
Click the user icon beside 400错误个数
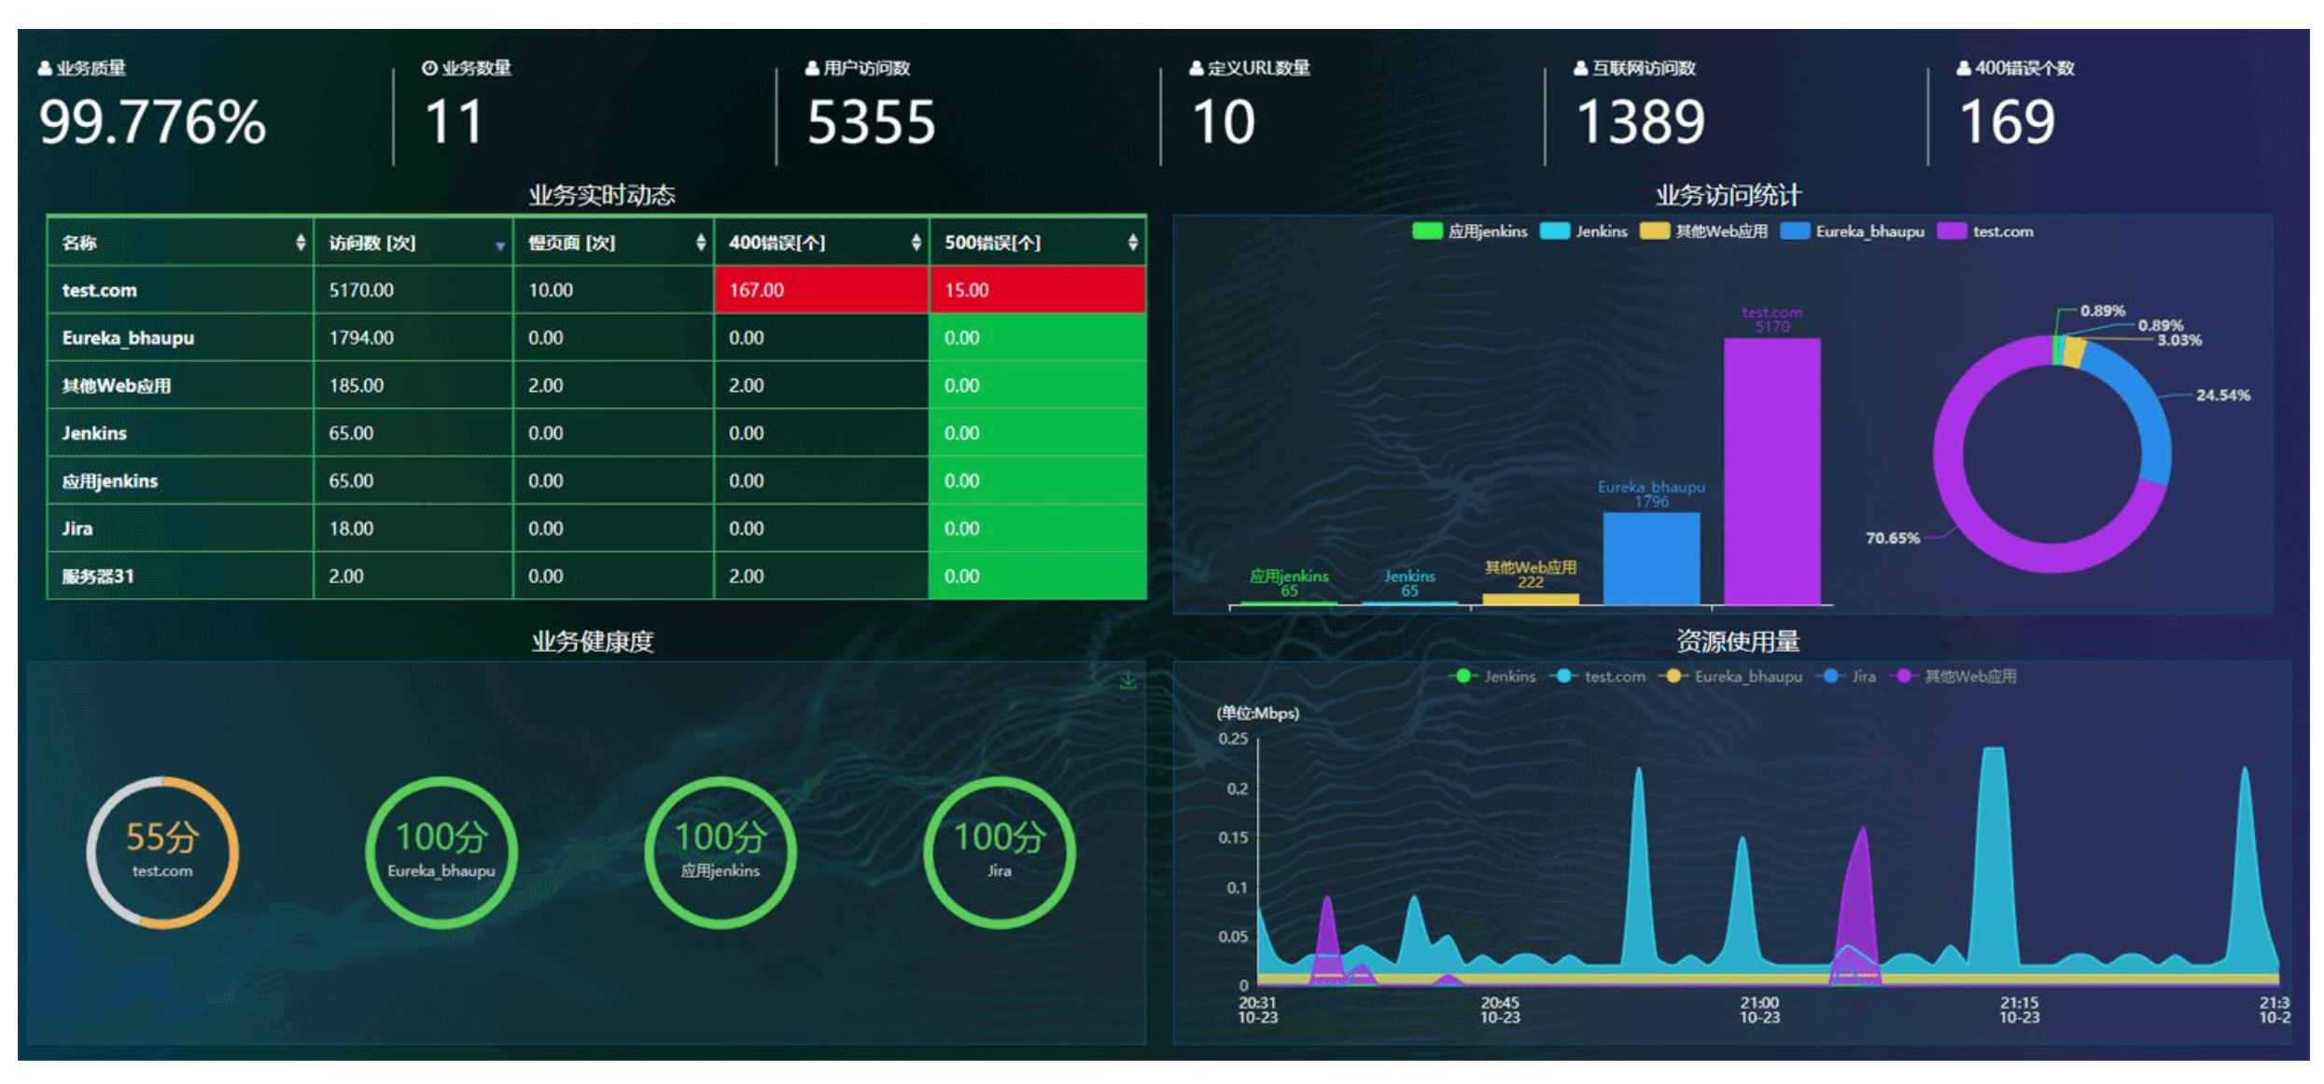click(1964, 68)
